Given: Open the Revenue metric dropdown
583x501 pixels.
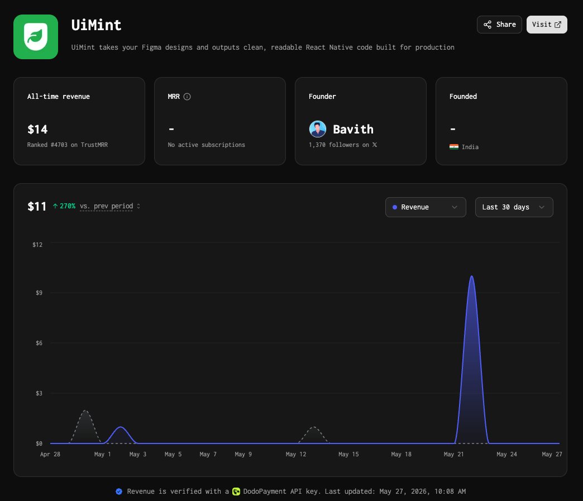Looking at the screenshot, I should coord(426,207).
